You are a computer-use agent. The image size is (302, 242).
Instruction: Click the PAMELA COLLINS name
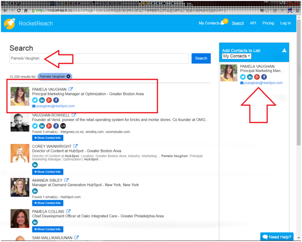click(48, 212)
